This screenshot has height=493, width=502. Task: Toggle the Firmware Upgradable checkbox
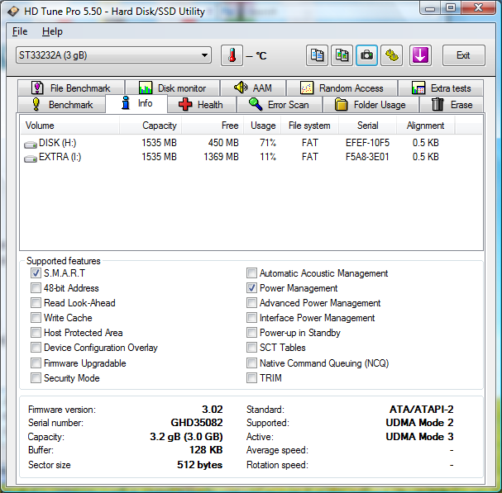[x=36, y=363]
